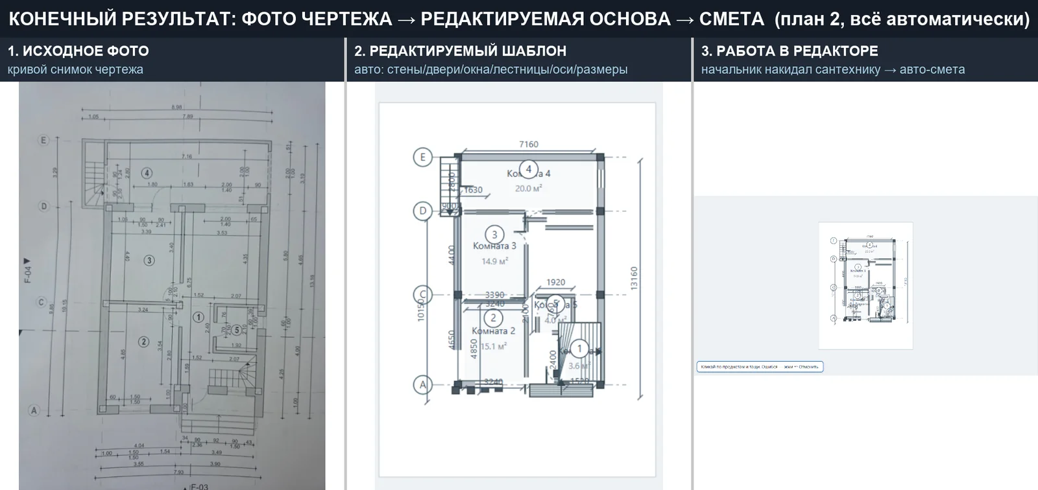The width and height of the screenshot is (1038, 490).
Task: Click axis marker A in the editable template
Action: pos(423,385)
